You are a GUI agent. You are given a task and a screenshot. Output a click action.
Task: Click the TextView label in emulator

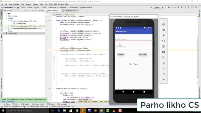133,64
